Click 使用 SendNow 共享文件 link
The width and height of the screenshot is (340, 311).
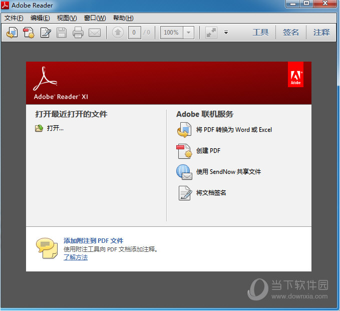[228, 172]
